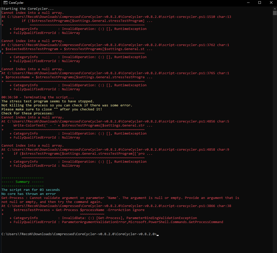Click 'No core has thrown an error'
This screenshot has height=253, width=277.
pos(29,194)
